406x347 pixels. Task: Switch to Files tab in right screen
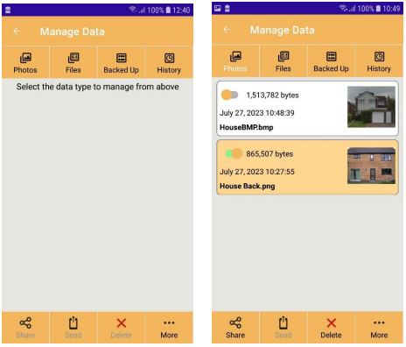pyautogui.click(x=283, y=60)
